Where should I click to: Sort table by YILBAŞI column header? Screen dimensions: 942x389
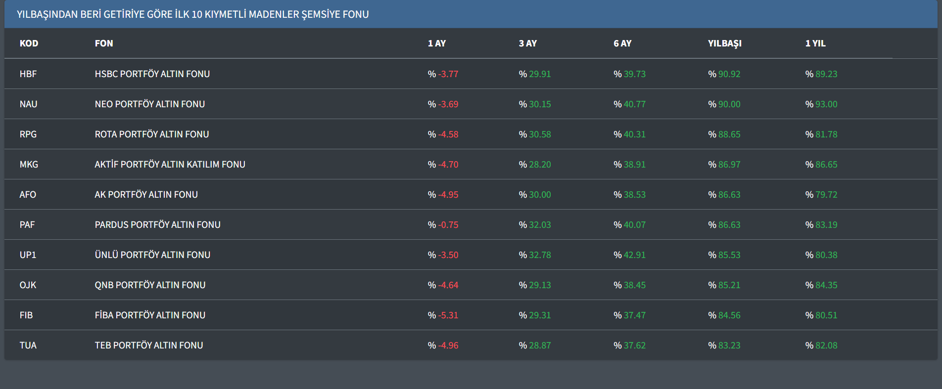(724, 43)
